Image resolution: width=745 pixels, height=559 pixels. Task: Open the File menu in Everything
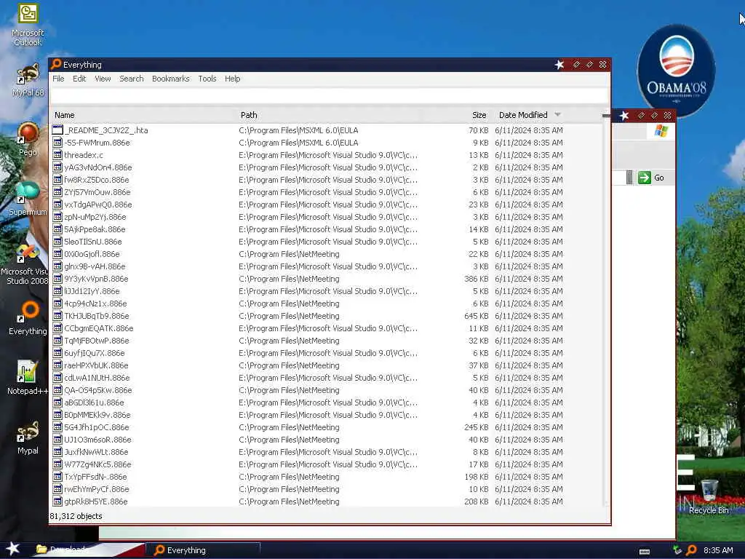click(58, 79)
